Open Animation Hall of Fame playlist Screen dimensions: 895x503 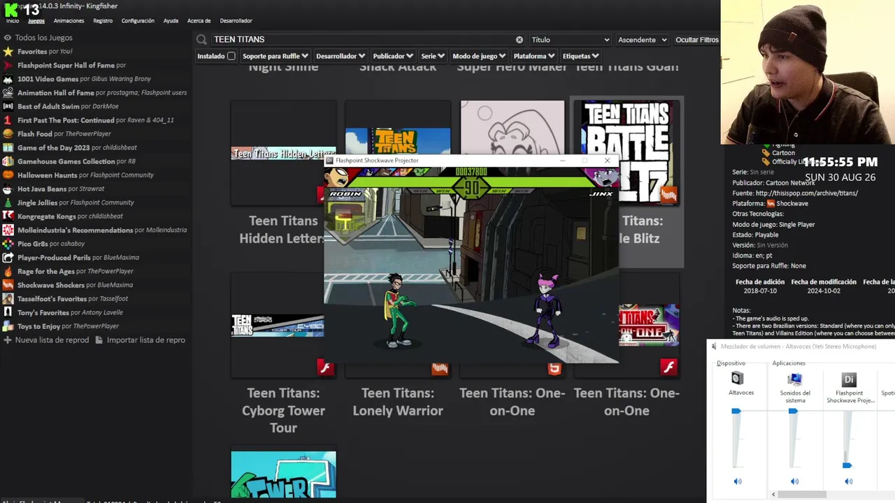(x=102, y=93)
